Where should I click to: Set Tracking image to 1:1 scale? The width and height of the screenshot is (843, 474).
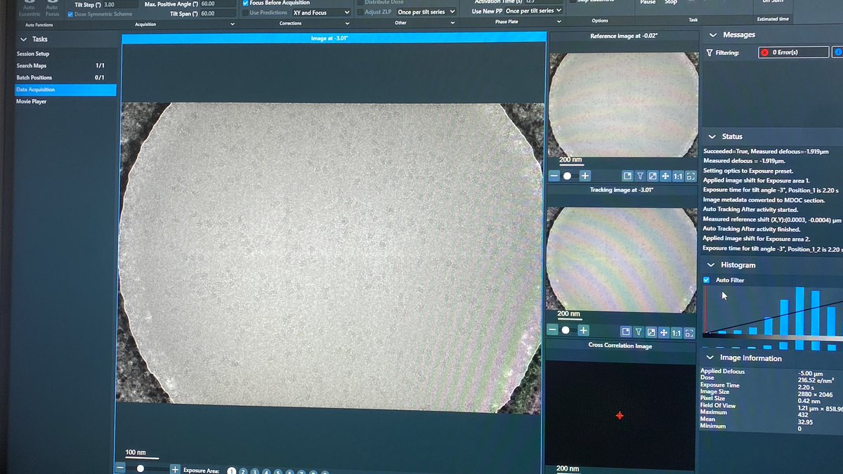[677, 333]
